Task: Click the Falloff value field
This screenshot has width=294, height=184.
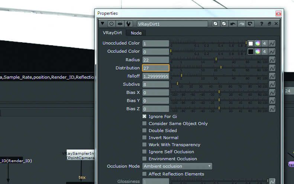Action: (x=156, y=76)
